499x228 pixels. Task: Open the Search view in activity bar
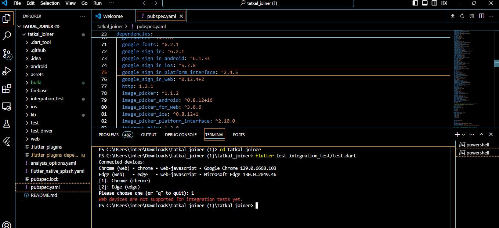tap(7, 35)
